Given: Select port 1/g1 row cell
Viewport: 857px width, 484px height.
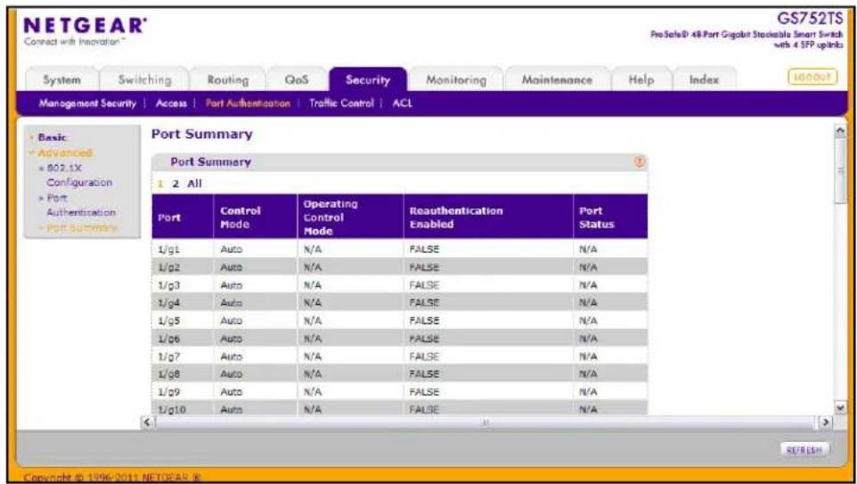Looking at the screenshot, I should pos(183,250).
